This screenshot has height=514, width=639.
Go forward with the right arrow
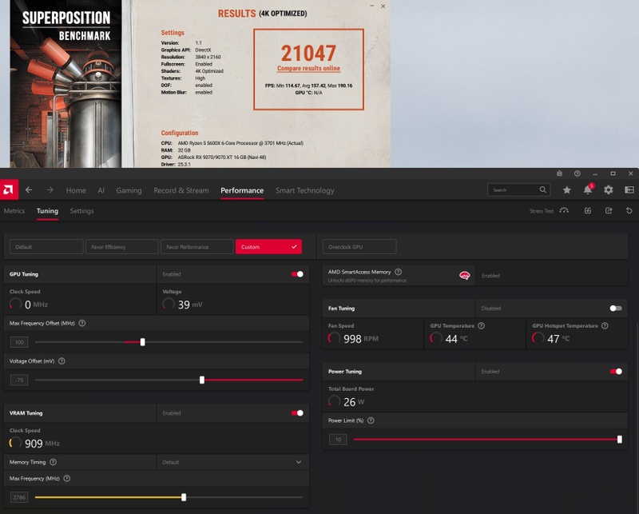[x=50, y=190]
